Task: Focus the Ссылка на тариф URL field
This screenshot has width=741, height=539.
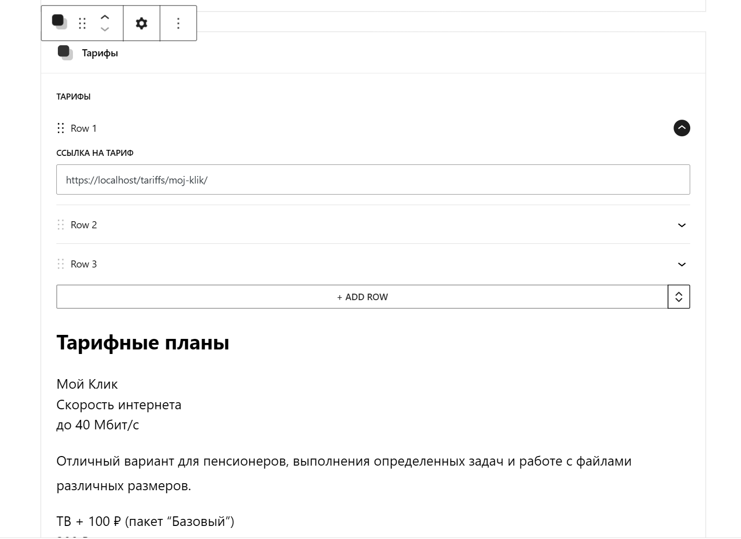Action: pyautogui.click(x=373, y=179)
